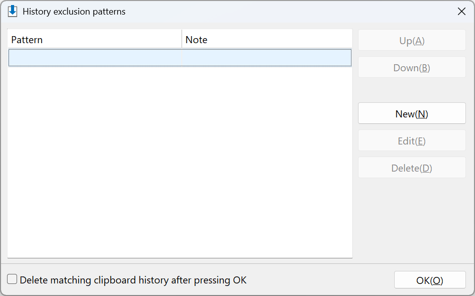Image resolution: width=475 pixels, height=296 pixels.
Task: Click the Note column header
Action: pyautogui.click(x=267, y=40)
